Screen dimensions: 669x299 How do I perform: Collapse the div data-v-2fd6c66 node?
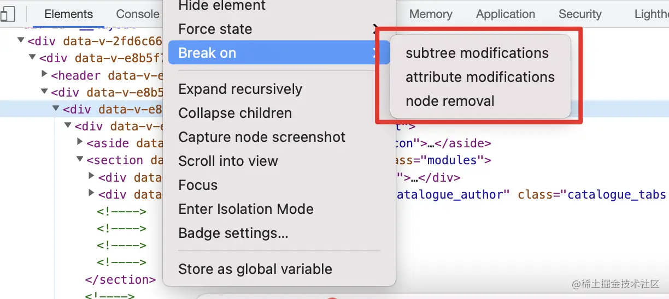point(21,40)
